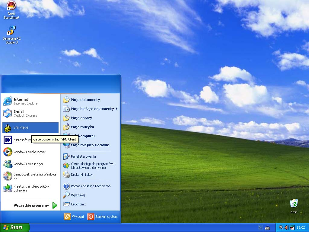Click the keyboard icon on language bar
The width and height of the screenshot is (309, 232).
click(x=267, y=228)
